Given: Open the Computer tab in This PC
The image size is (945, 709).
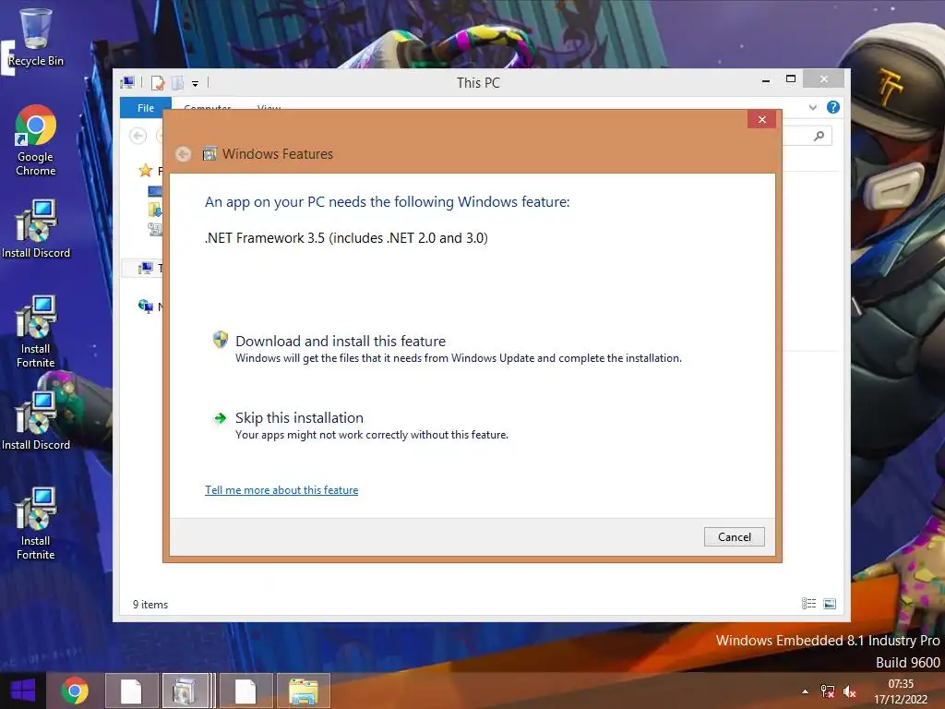Looking at the screenshot, I should click(208, 107).
